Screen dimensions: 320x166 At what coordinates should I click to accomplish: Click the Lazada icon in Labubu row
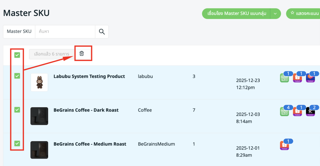point(310,78)
